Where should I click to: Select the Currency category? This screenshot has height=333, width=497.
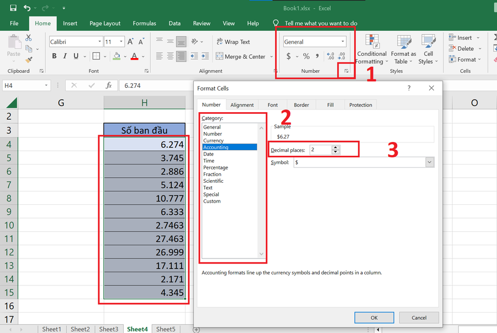coord(213,140)
